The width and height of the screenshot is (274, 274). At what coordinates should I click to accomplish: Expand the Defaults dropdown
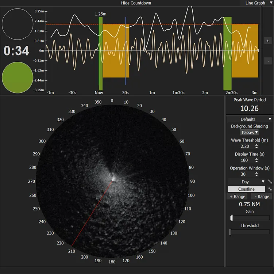pyautogui.click(x=249, y=119)
